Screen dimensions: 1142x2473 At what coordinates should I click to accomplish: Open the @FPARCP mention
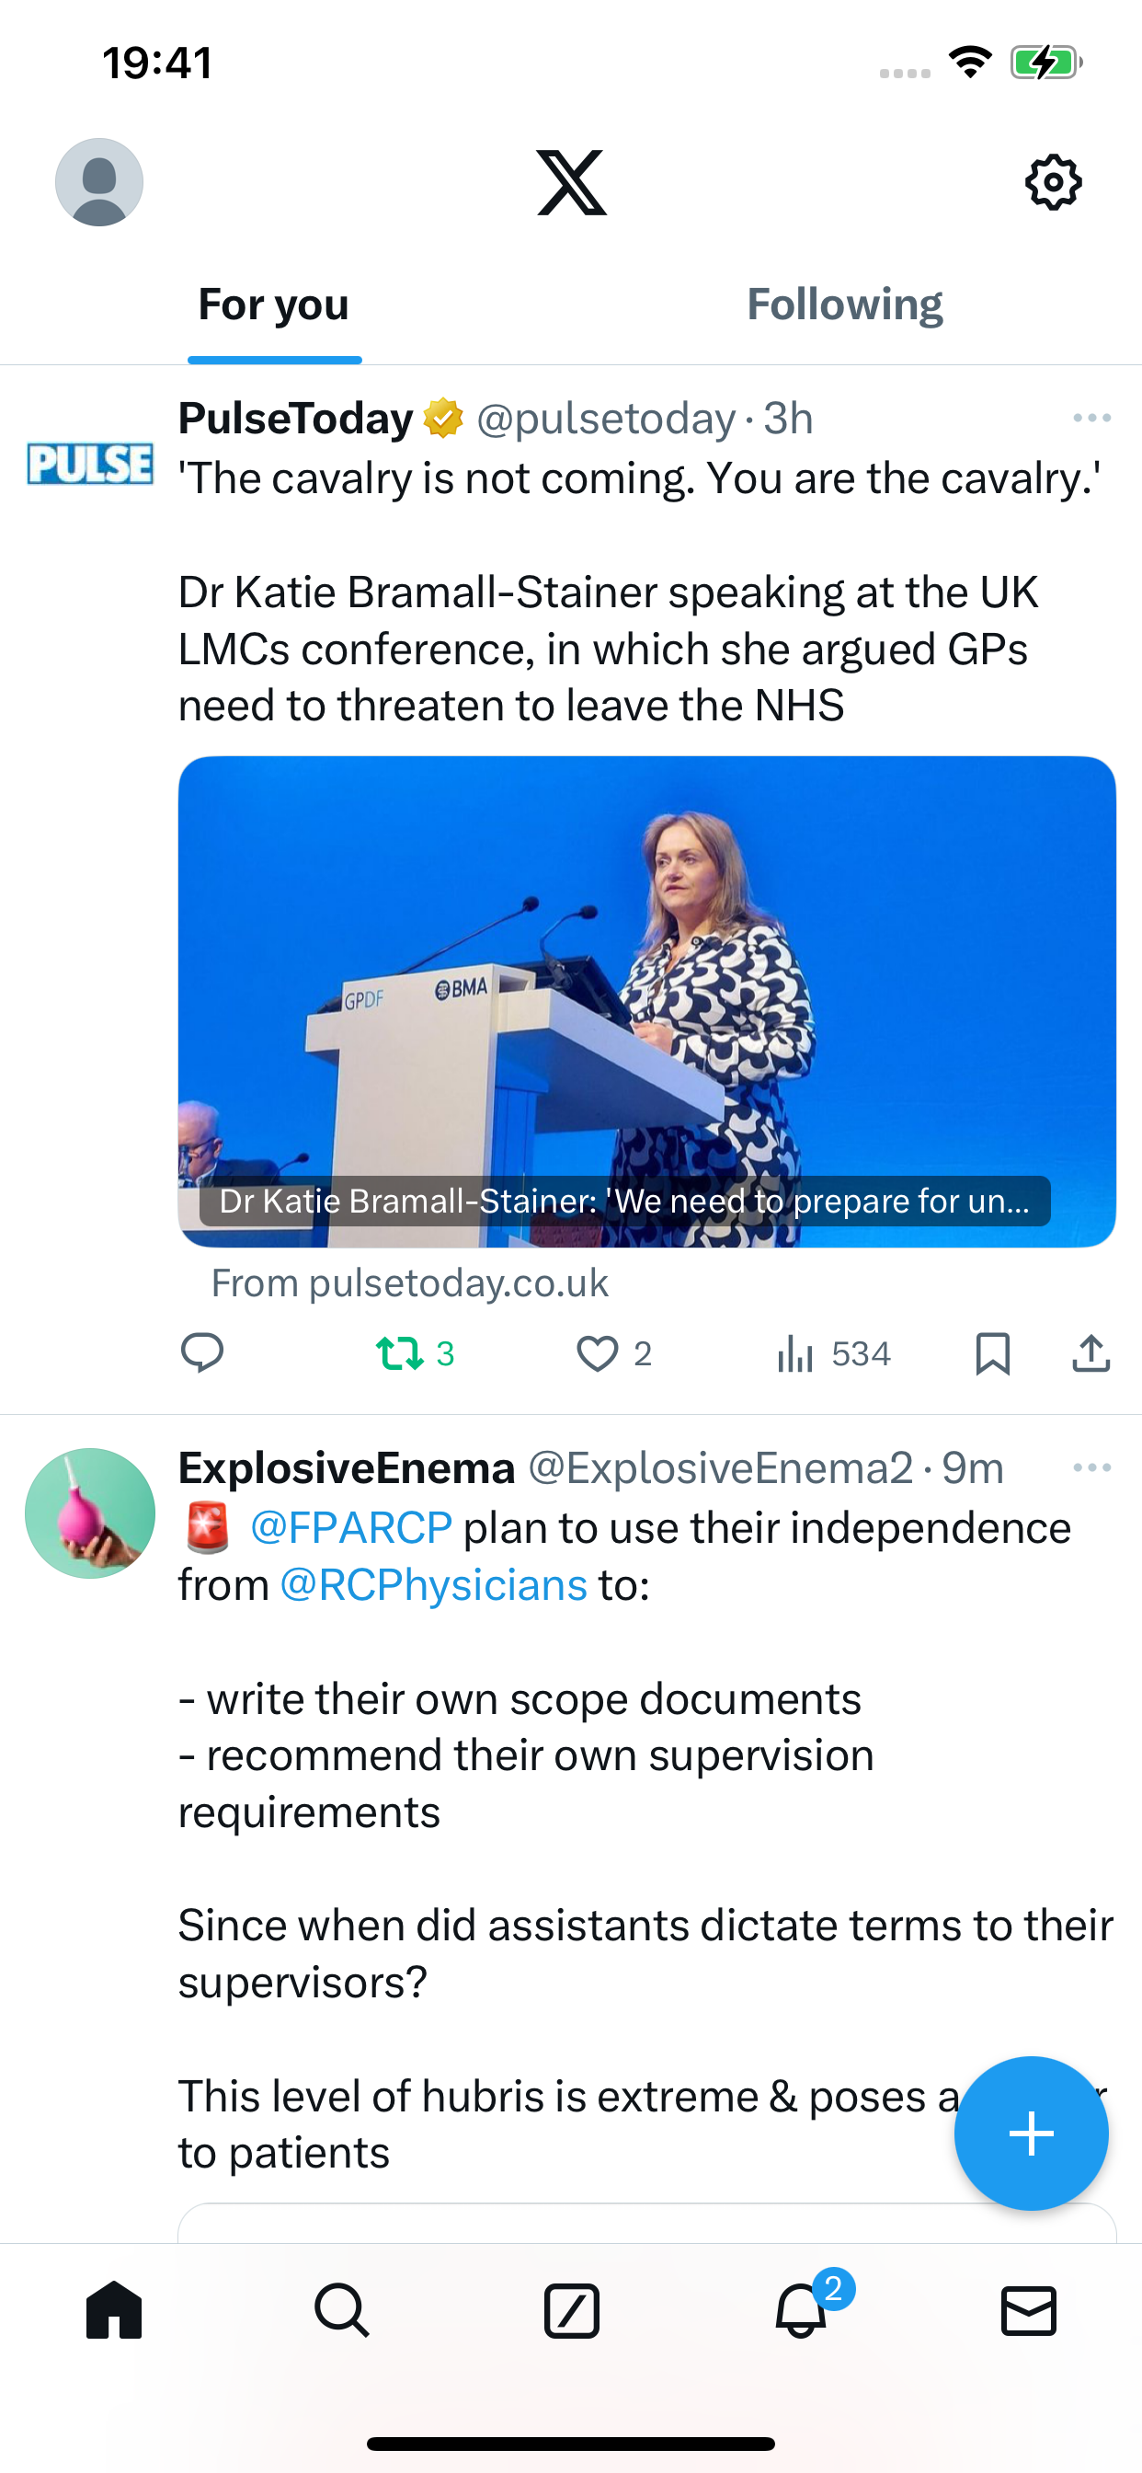351,1527
